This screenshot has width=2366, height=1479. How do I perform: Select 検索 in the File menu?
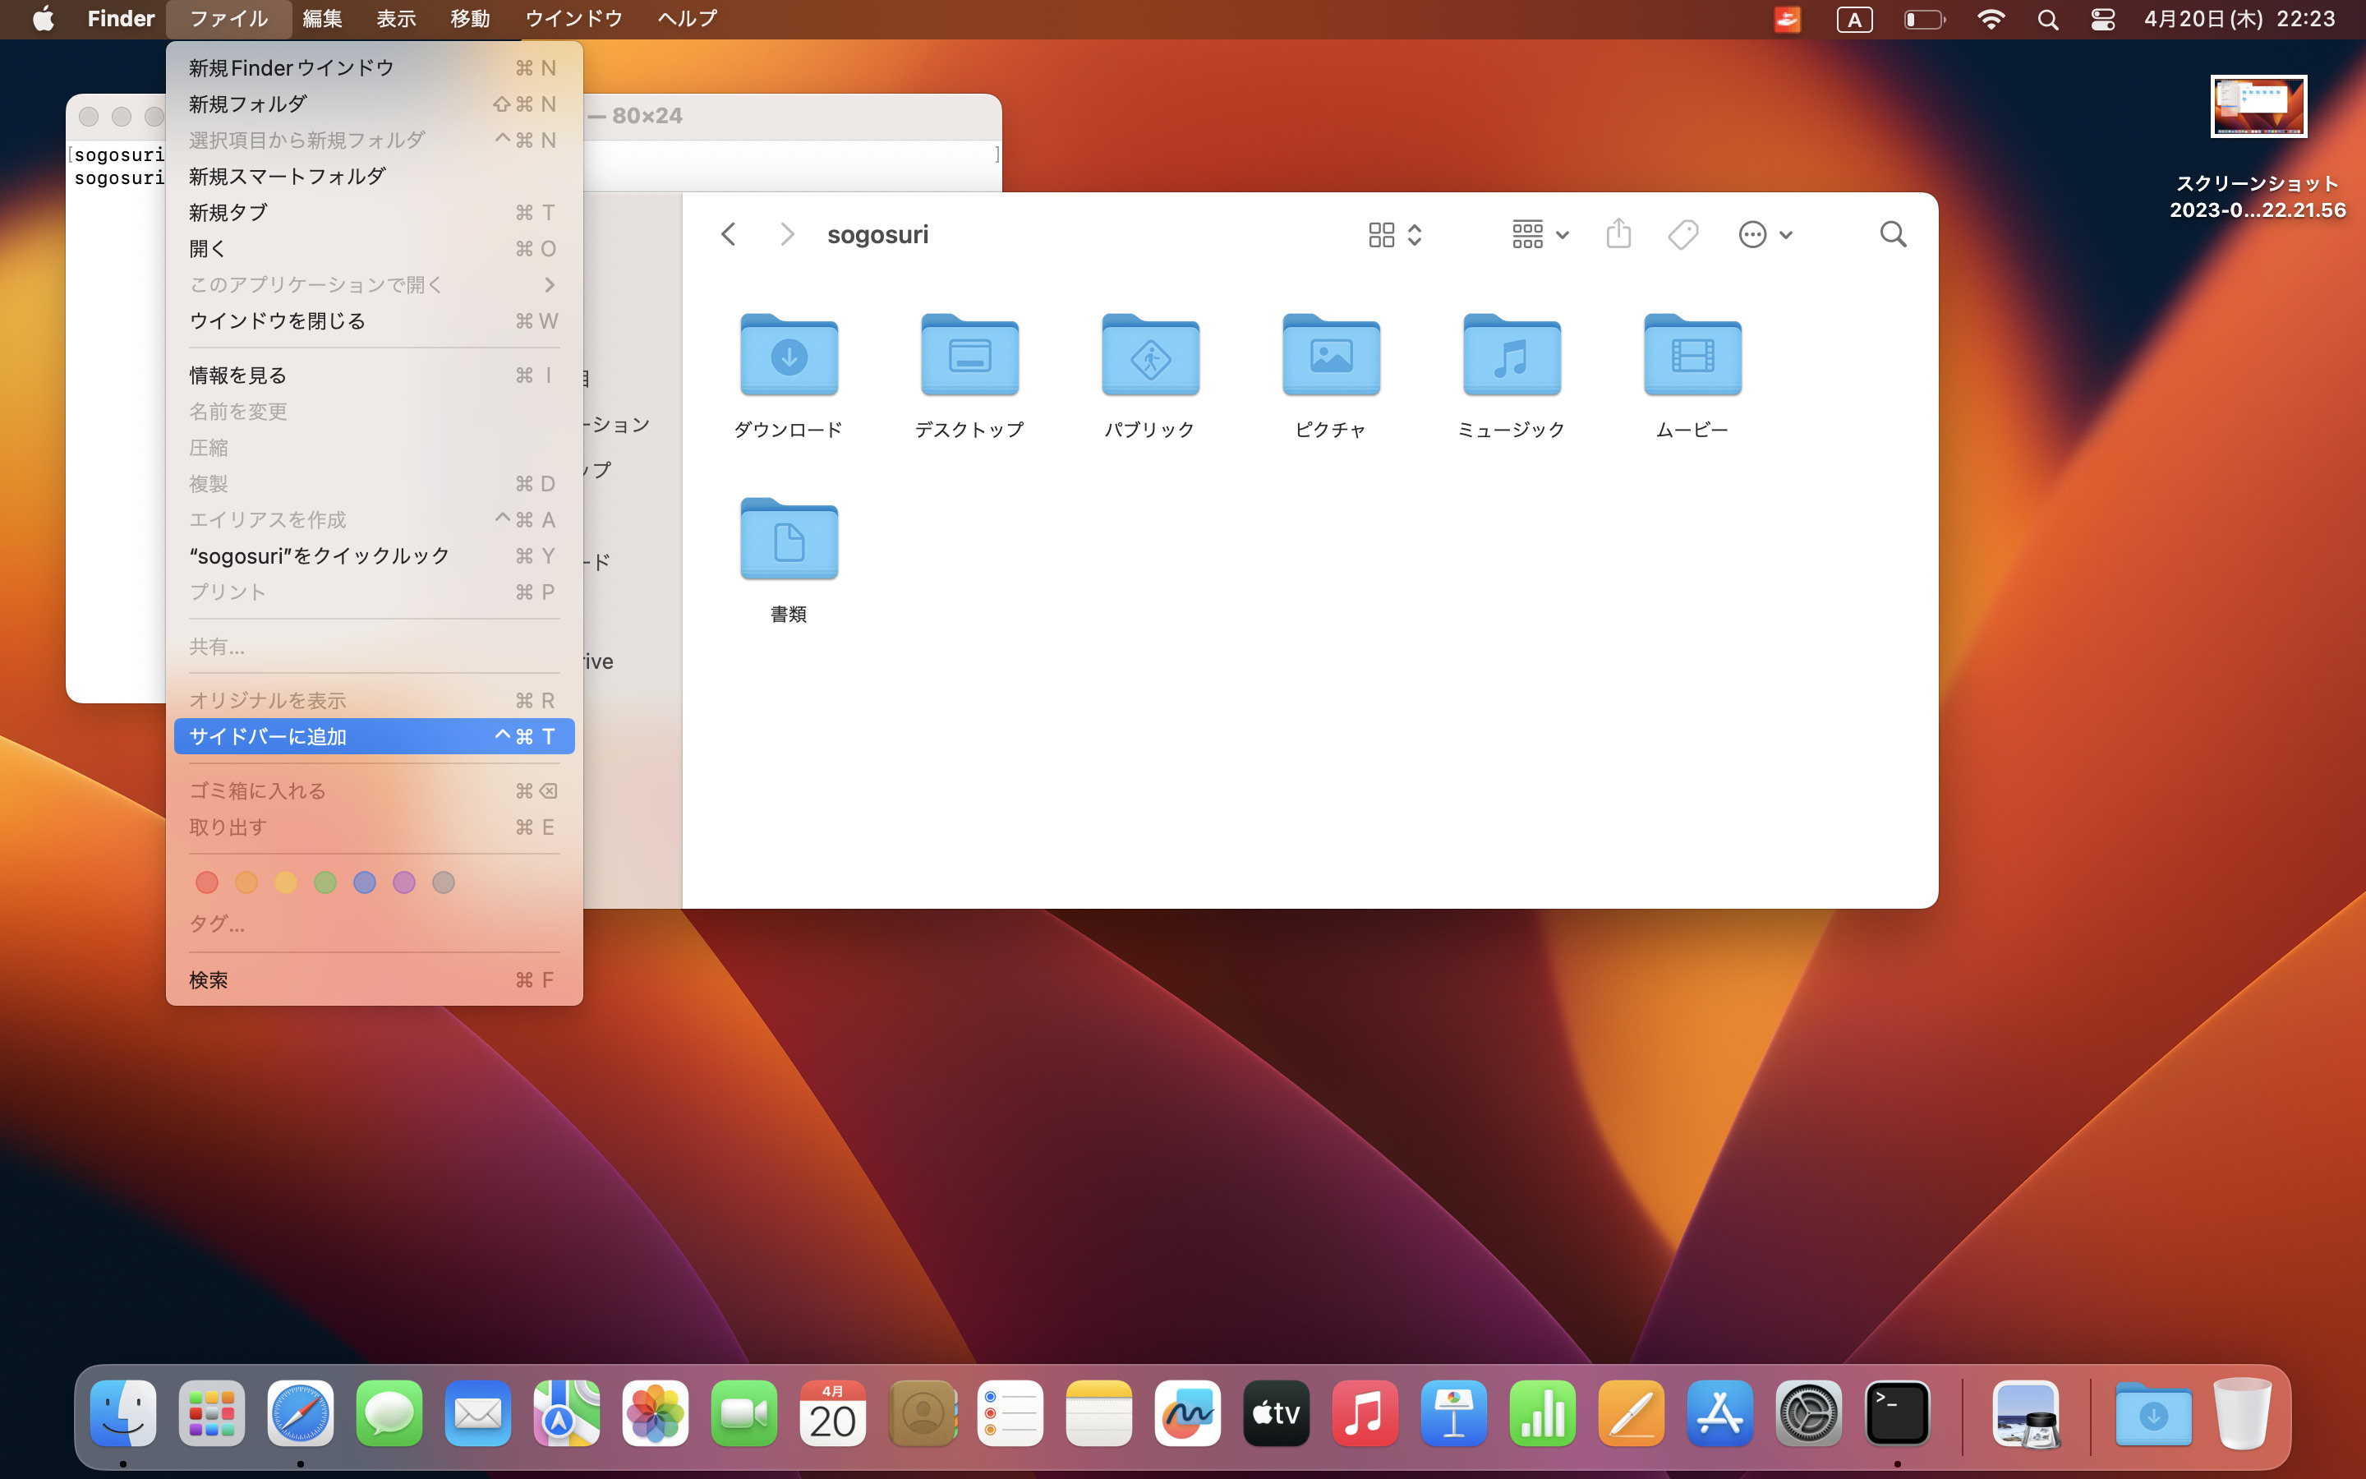point(374,980)
